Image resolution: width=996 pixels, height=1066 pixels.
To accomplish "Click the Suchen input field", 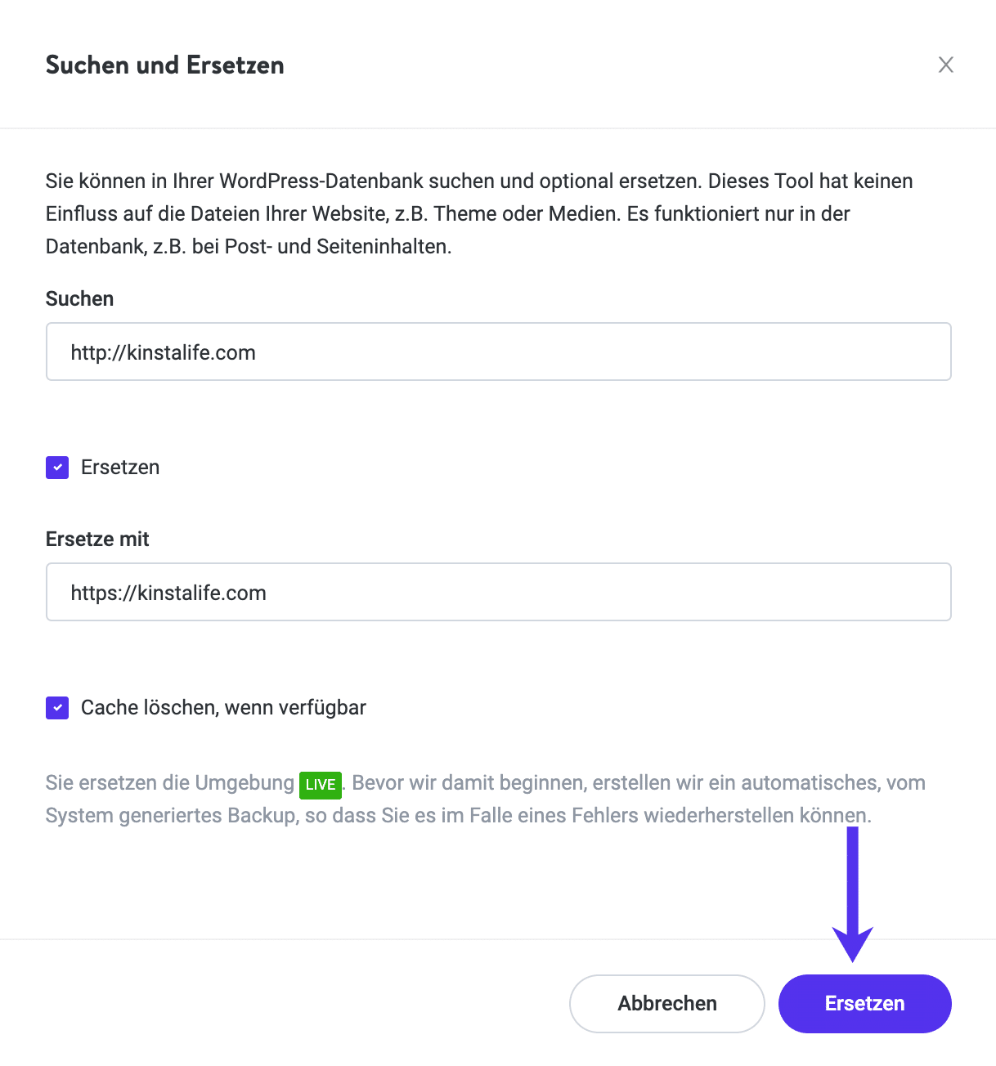I will pos(498,352).
